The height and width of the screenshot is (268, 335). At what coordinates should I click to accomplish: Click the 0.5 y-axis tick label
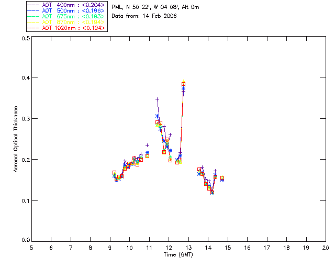point(24,39)
